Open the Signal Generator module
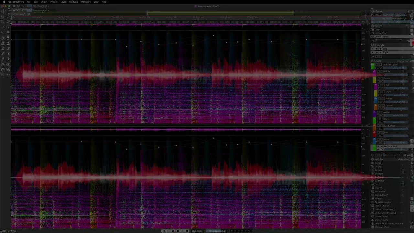This screenshot has width=414, height=233. [x=383, y=202]
